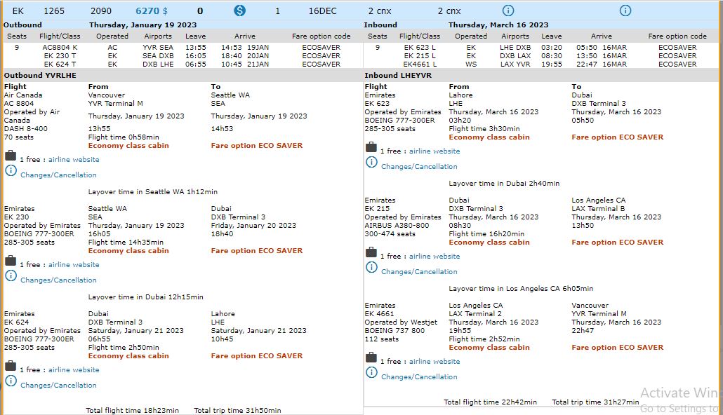Select the 6270 $ price in top row
Viewport: 723px width, 415px height.
point(146,11)
